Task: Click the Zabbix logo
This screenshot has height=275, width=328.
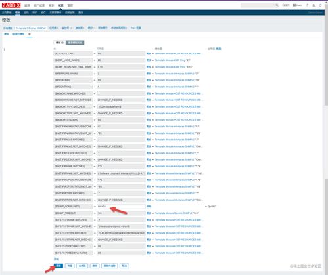Action: (11, 5)
